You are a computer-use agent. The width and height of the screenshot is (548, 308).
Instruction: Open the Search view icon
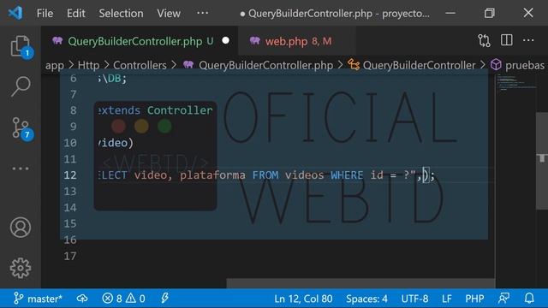21,86
